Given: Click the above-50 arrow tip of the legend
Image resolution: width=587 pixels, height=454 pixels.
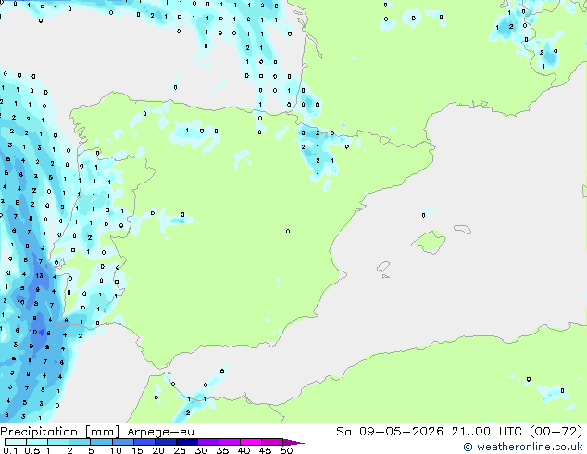Looking at the screenshot, I should 293,442.
